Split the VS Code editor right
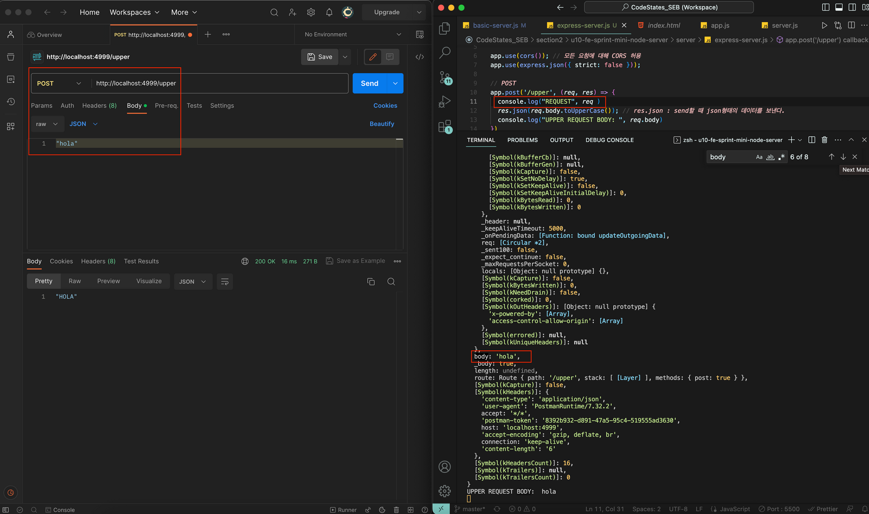The image size is (869, 514). [851, 25]
